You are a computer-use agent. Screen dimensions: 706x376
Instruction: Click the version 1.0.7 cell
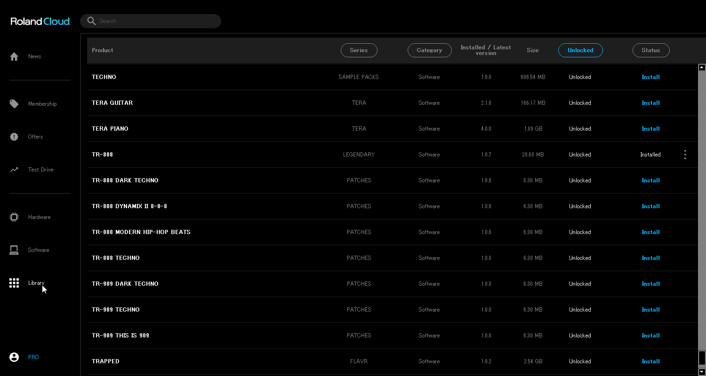tap(486, 155)
